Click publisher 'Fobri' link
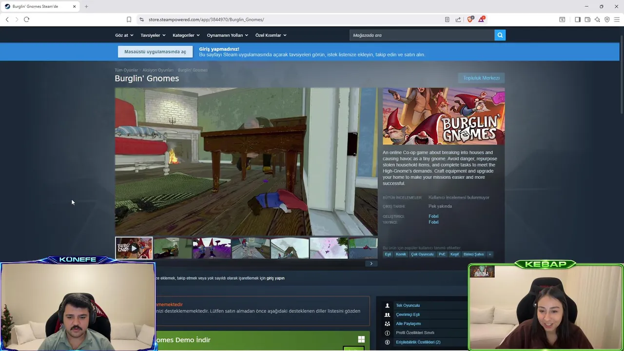 tap(433, 222)
